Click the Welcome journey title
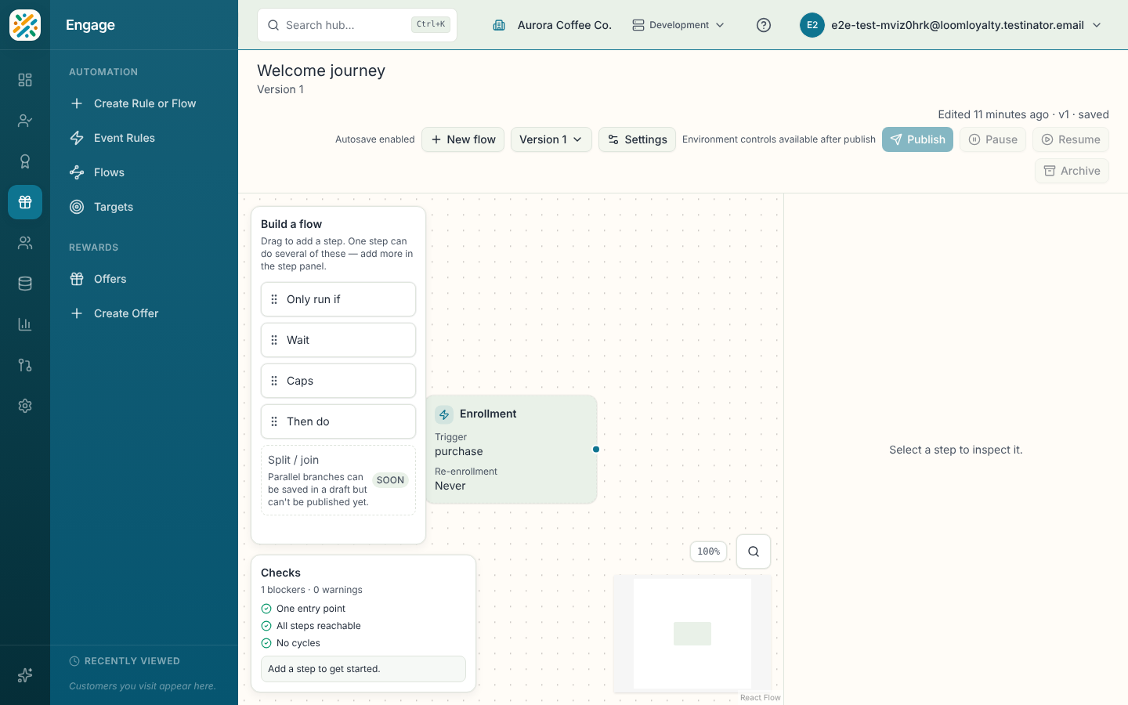Viewport: 1128px width, 705px height. [321, 70]
